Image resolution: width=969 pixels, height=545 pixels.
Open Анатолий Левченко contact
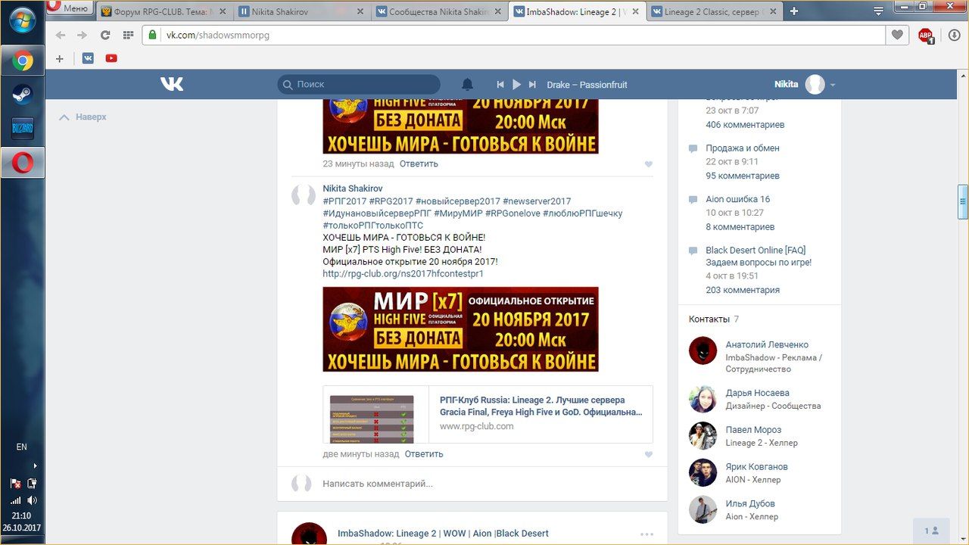[767, 345]
